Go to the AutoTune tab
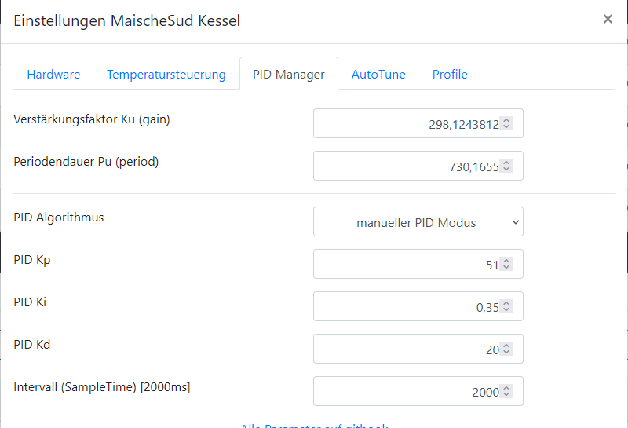The height and width of the screenshot is (428, 628). (x=378, y=75)
